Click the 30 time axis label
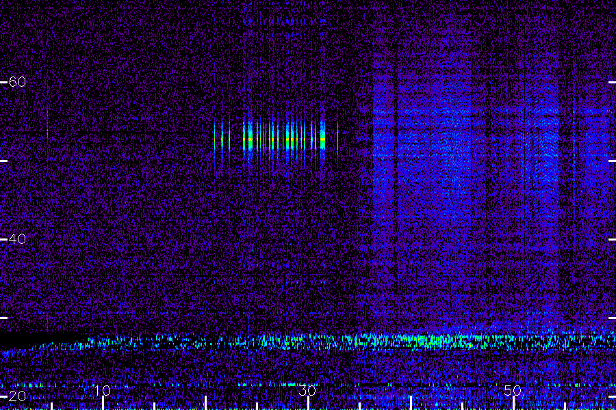The image size is (616, 410). 307,390
